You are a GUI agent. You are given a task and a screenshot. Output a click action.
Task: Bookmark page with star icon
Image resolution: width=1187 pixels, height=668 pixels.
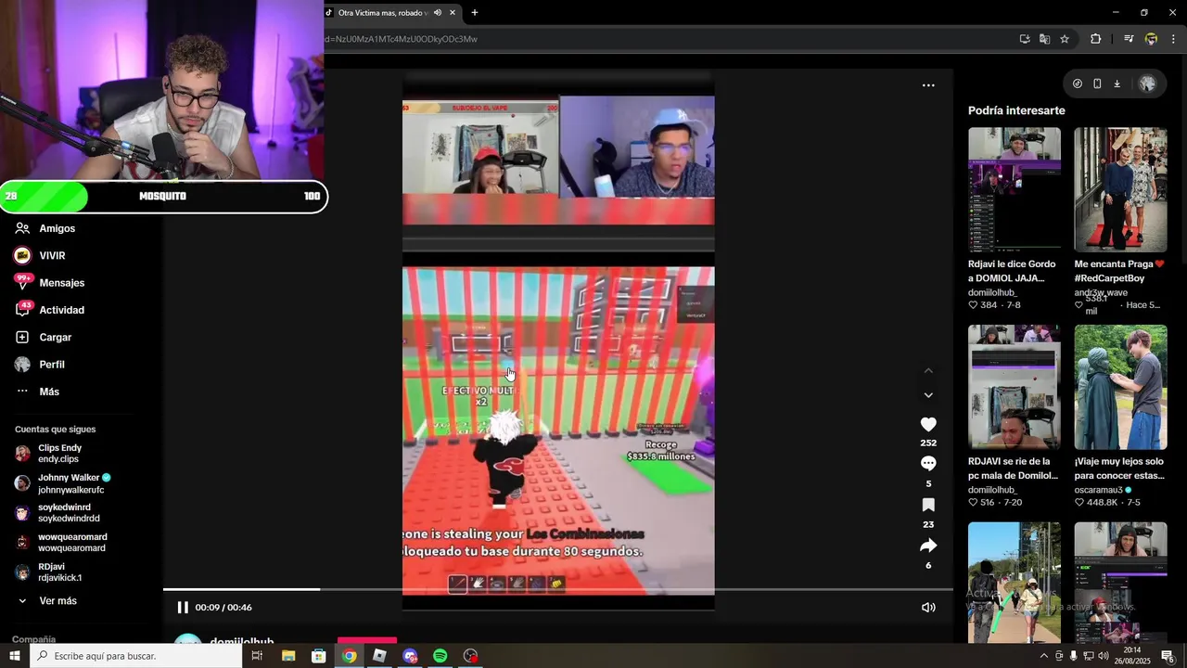click(x=1065, y=39)
